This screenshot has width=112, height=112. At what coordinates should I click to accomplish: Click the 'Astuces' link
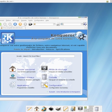pyautogui.click(x=50, y=49)
